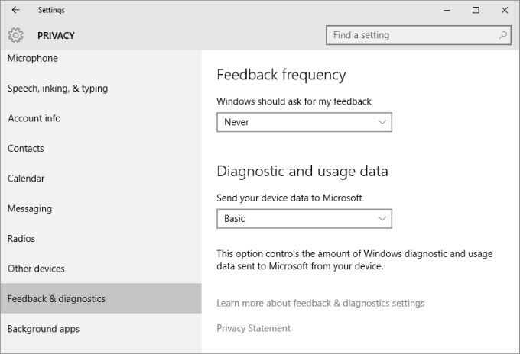Viewport: 520px width, 354px height.
Task: Go back using the arrow icon
Action: [15, 10]
